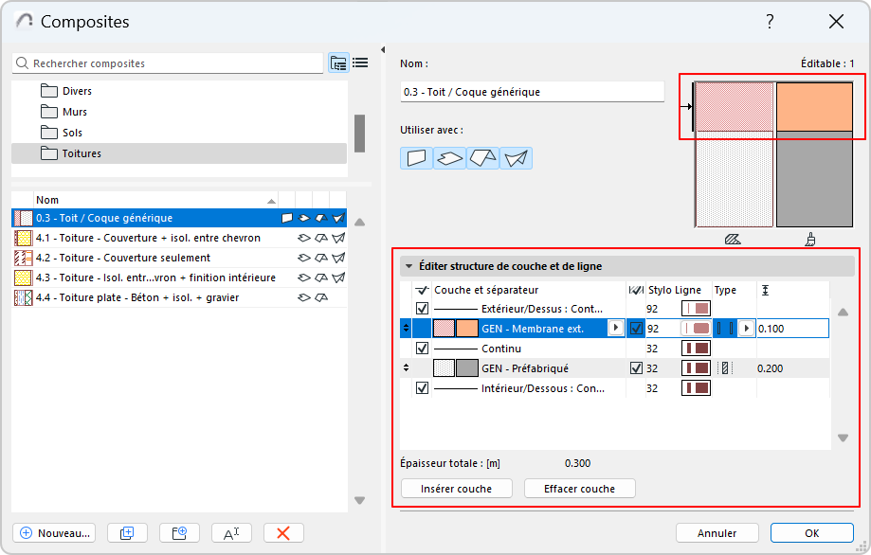Click the skin thickness column header icon
The width and height of the screenshot is (871, 555).
[x=766, y=290]
